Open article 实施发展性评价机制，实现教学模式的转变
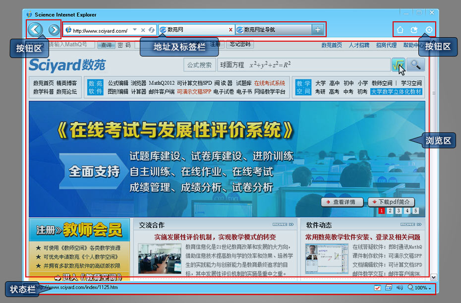The image size is (461, 303). coord(215,237)
